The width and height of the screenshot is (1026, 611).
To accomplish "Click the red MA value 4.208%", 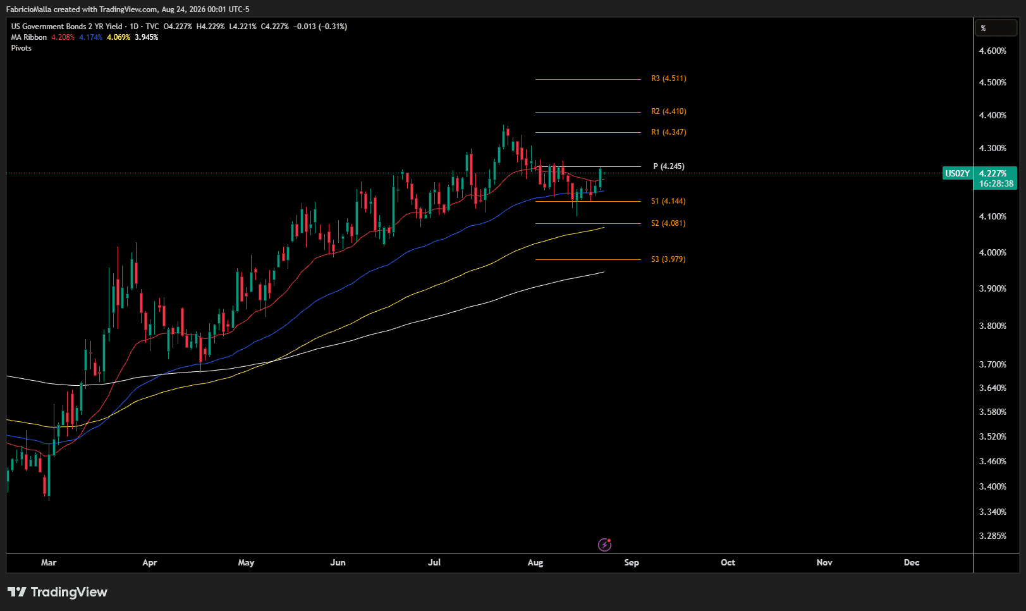I will pyautogui.click(x=63, y=37).
